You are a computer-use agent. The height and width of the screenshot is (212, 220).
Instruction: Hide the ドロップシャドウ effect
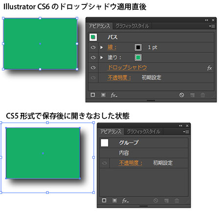(x=93, y=67)
